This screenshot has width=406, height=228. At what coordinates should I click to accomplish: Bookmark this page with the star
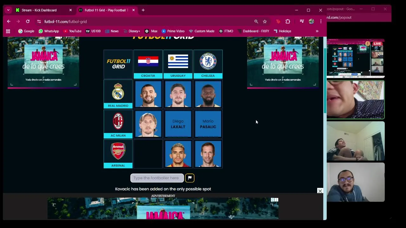point(265,22)
